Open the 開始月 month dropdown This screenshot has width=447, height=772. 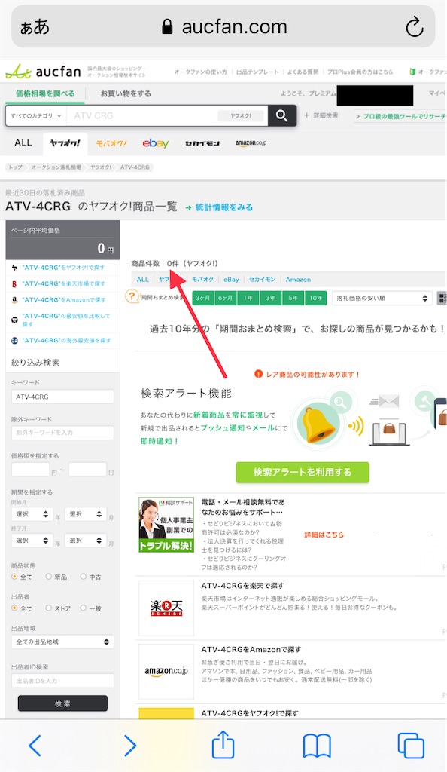86,514
